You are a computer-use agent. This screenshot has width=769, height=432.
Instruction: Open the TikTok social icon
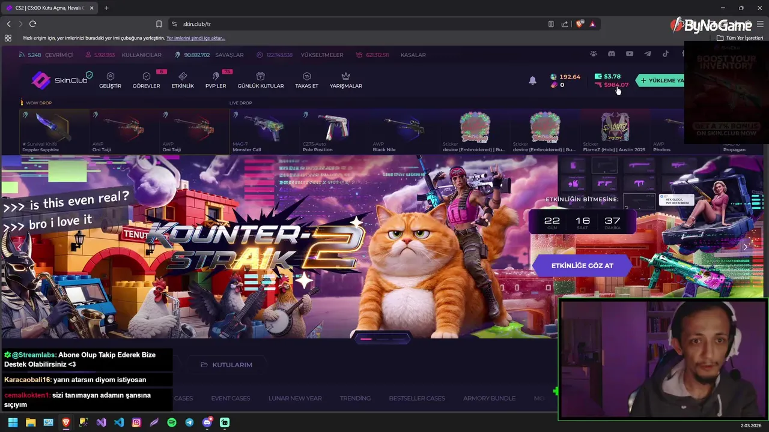coord(665,54)
